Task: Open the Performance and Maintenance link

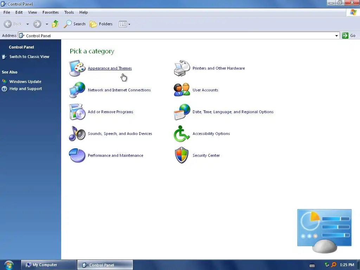Action: tap(115, 155)
